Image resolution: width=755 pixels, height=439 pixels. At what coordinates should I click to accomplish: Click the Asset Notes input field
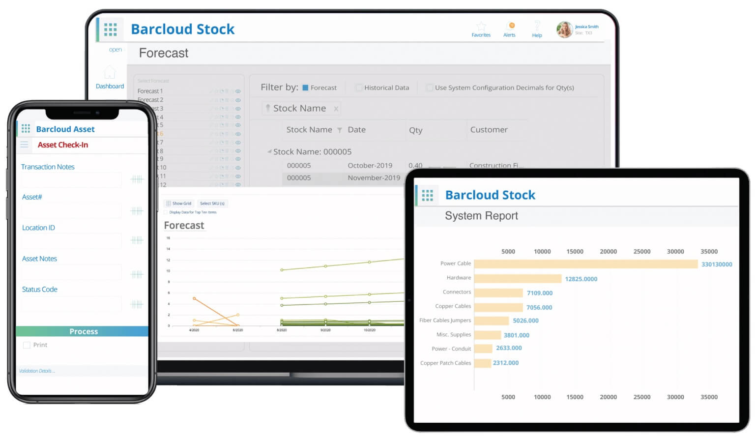(x=71, y=272)
